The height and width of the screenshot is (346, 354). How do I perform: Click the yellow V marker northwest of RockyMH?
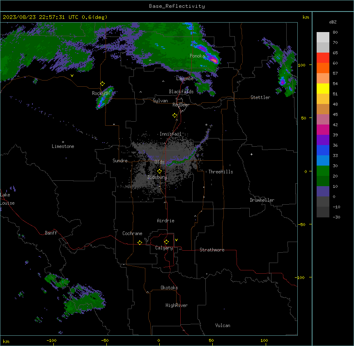tap(72, 76)
